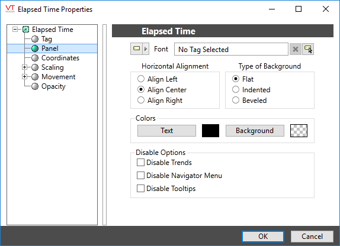Open the tag browser icon at right of Font field
The width and height of the screenshot is (340, 246).
[x=308, y=49]
